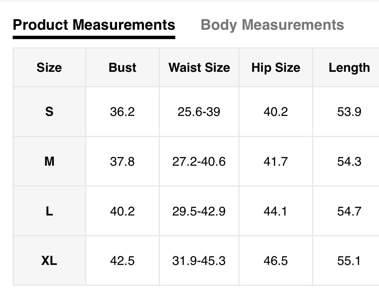The image size is (379, 296).
Task: Click waist range 31.9-45.3 cell
Action: click(x=199, y=261)
